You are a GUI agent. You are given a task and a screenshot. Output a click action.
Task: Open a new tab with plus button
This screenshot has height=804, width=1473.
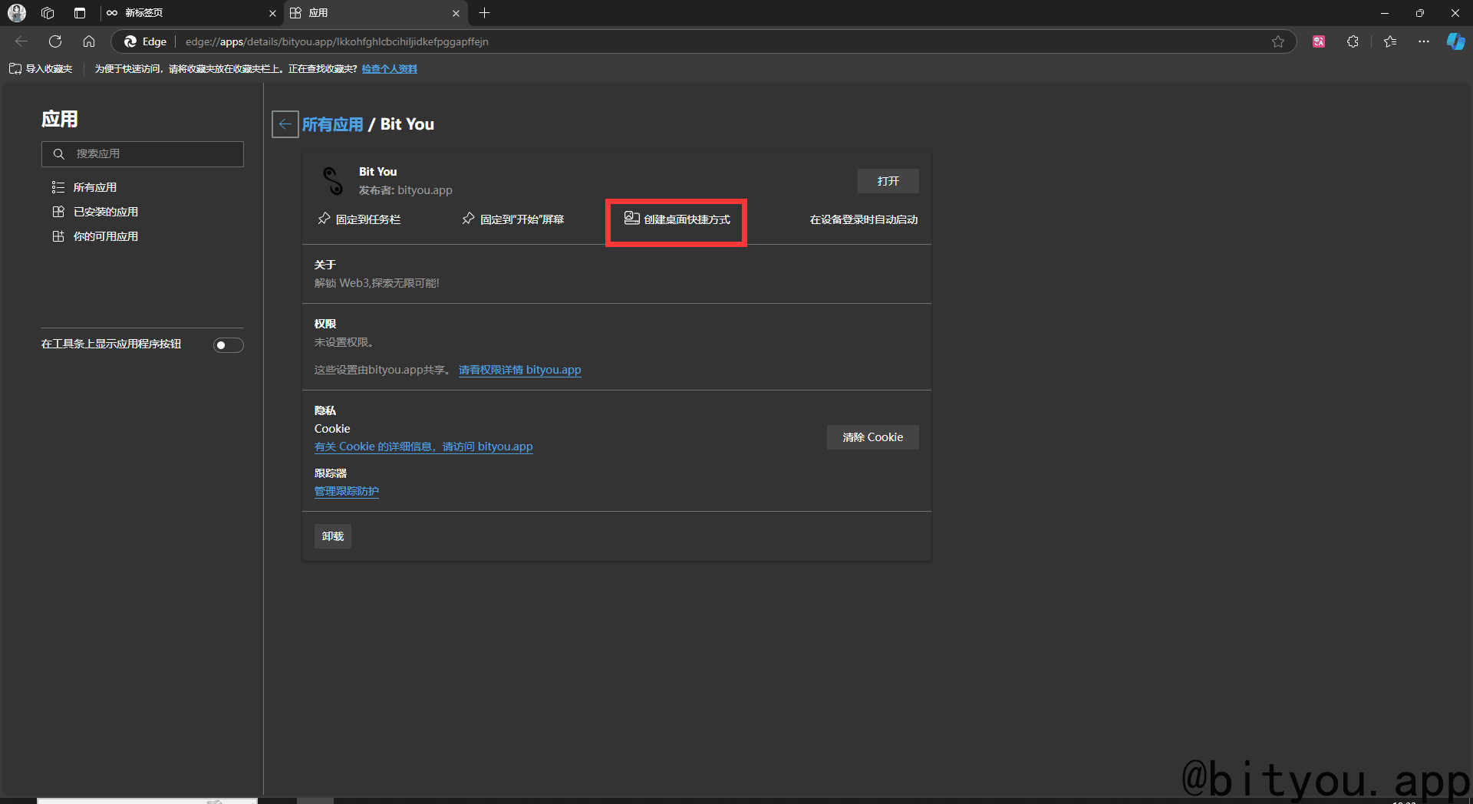[x=484, y=13]
